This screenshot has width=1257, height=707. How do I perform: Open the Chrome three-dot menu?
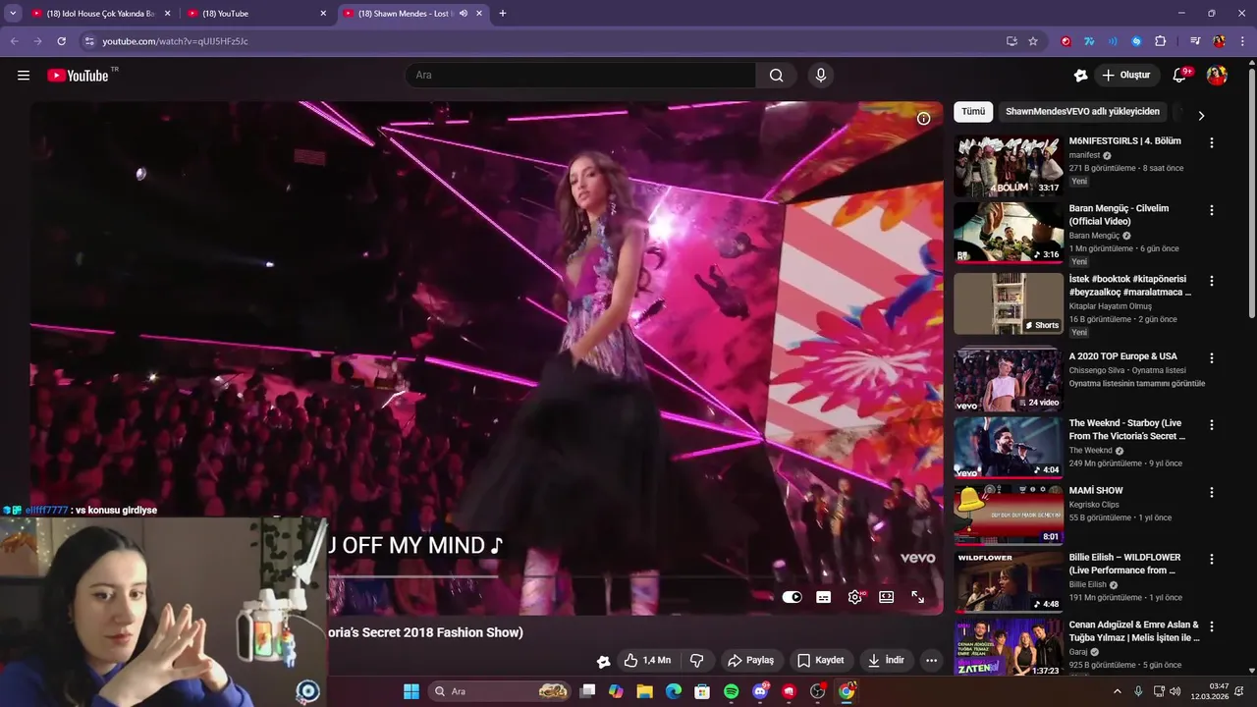coord(1242,41)
